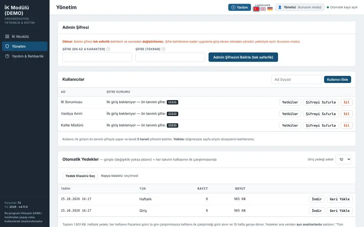Click the 22222 default password badge
The width and height of the screenshot is (364, 227).
172,114
